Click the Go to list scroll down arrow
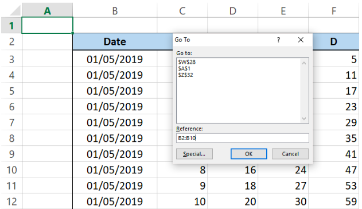Viewport: 362px width, 209px height. pos(304,119)
